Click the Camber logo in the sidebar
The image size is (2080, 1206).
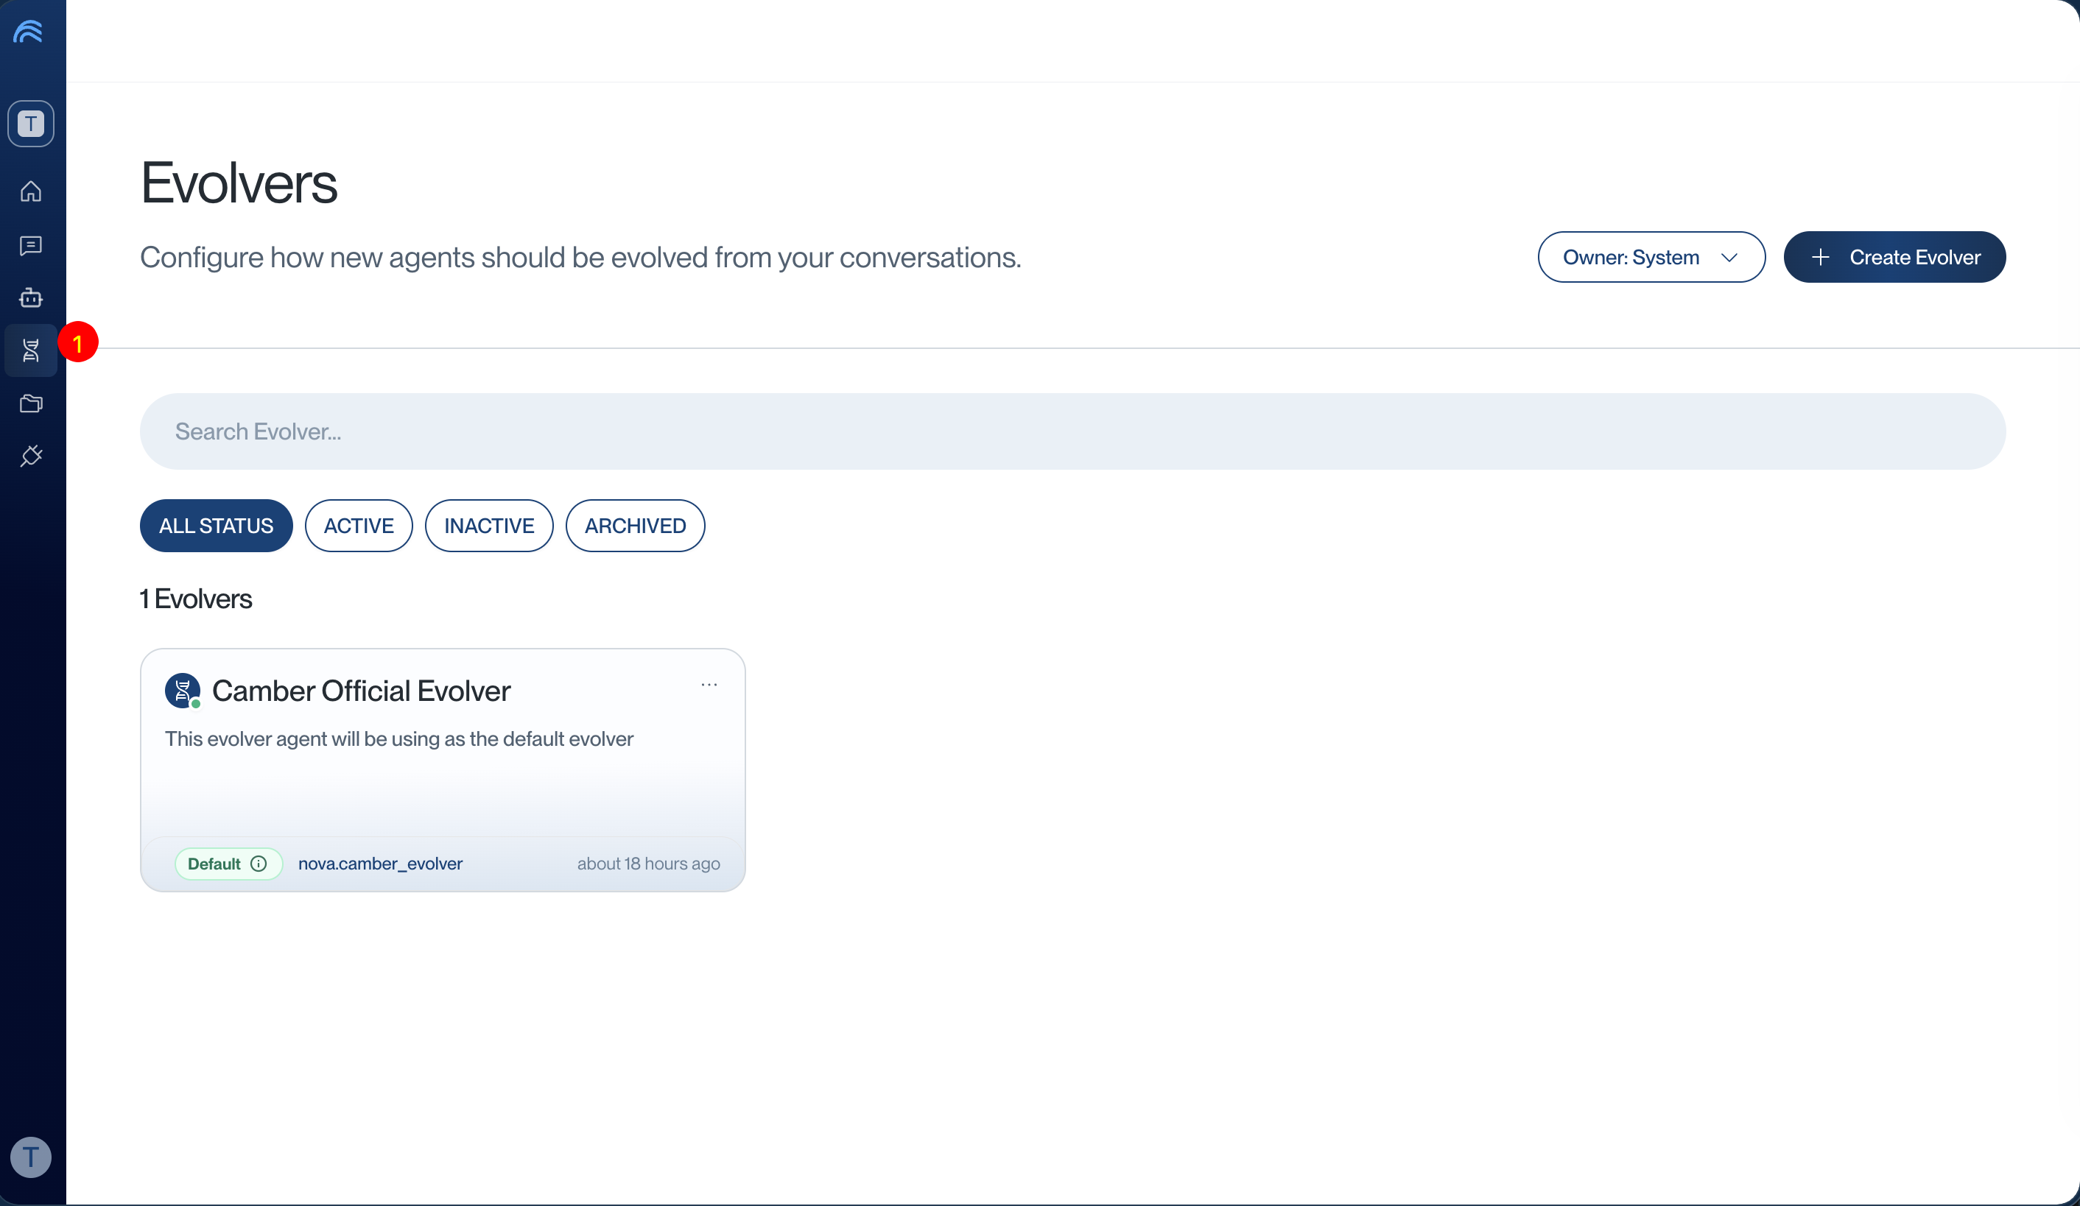[29, 32]
